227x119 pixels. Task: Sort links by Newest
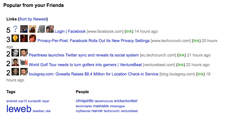(33, 19)
